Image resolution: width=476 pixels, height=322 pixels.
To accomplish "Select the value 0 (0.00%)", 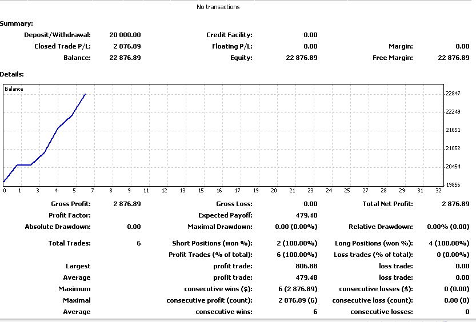I will (453, 255).
